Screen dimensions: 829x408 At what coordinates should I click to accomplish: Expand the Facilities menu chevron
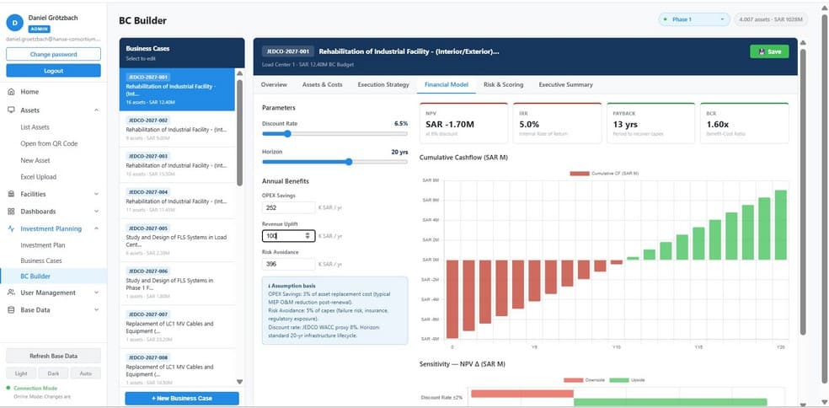tap(96, 194)
